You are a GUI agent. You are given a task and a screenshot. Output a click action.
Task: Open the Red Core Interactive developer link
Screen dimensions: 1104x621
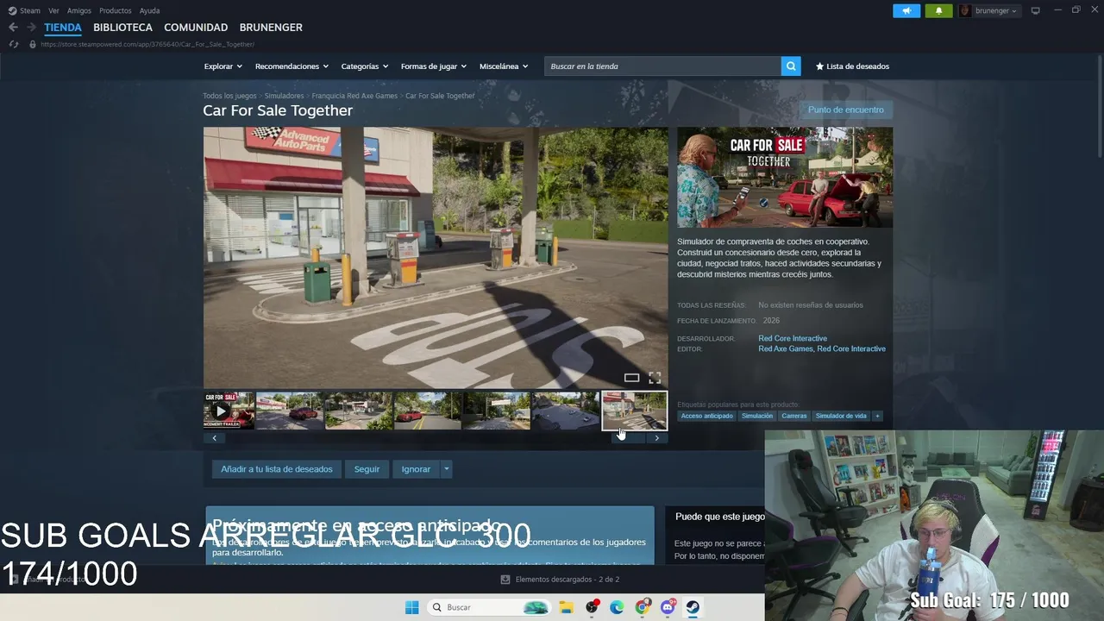pyautogui.click(x=793, y=338)
